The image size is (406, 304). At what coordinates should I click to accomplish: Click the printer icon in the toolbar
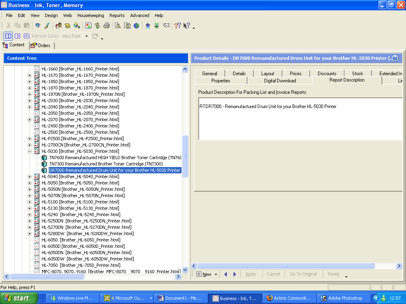(x=107, y=26)
